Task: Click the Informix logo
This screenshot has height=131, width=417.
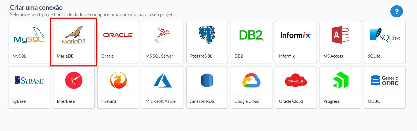Action: [x=296, y=35]
